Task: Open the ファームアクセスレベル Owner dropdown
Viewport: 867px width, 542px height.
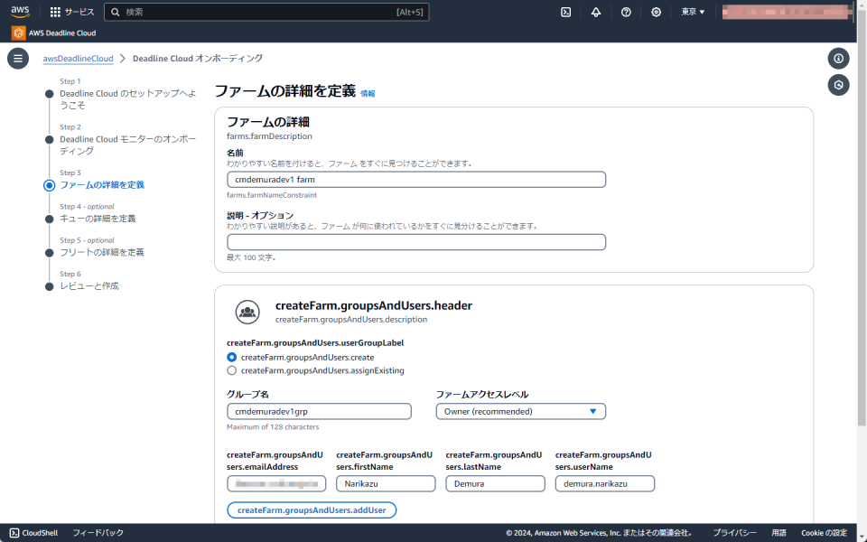Action: (521, 412)
